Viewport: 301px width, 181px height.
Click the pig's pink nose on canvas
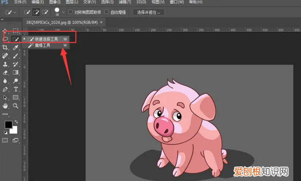(164, 126)
